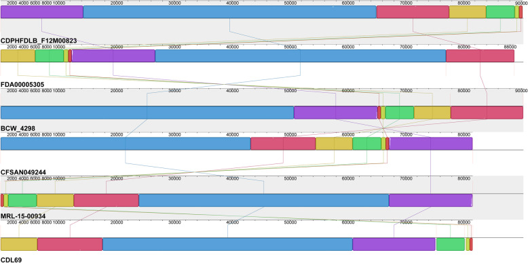Click the pink block in the CDPHFDLB_F12M00823 track
Image resolution: width=528 pixels, height=263 pixels.
[413, 12]
